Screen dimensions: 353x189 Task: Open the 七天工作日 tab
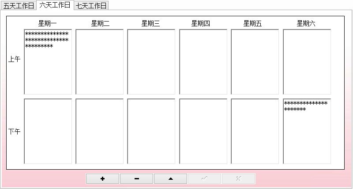(91, 6)
